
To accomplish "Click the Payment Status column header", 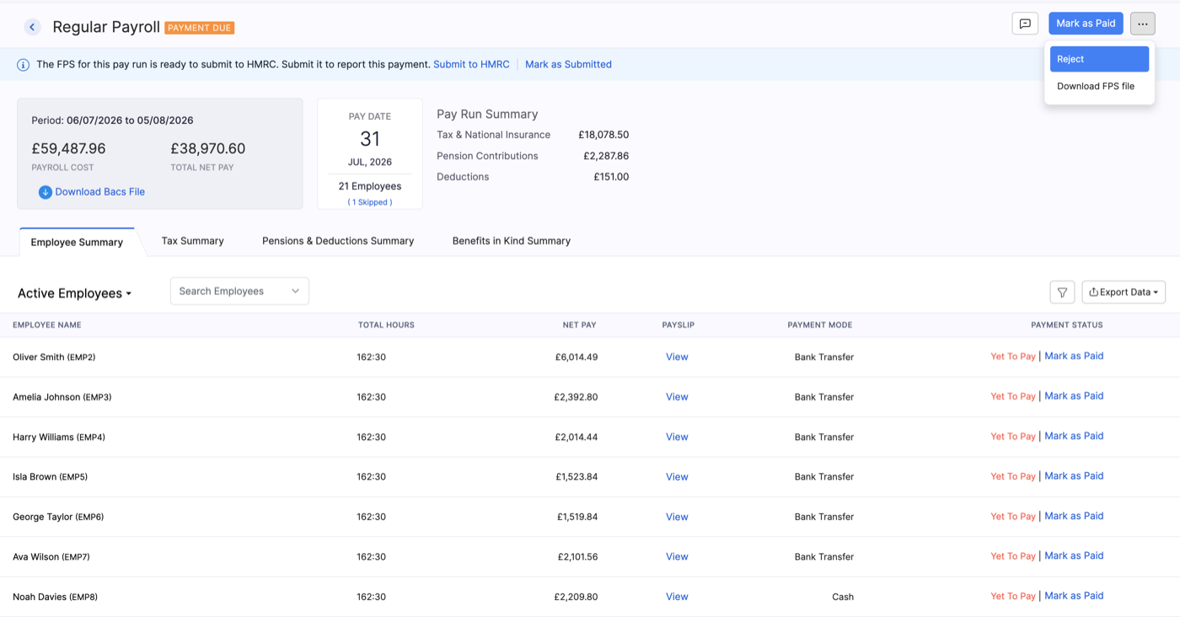I will (1067, 325).
